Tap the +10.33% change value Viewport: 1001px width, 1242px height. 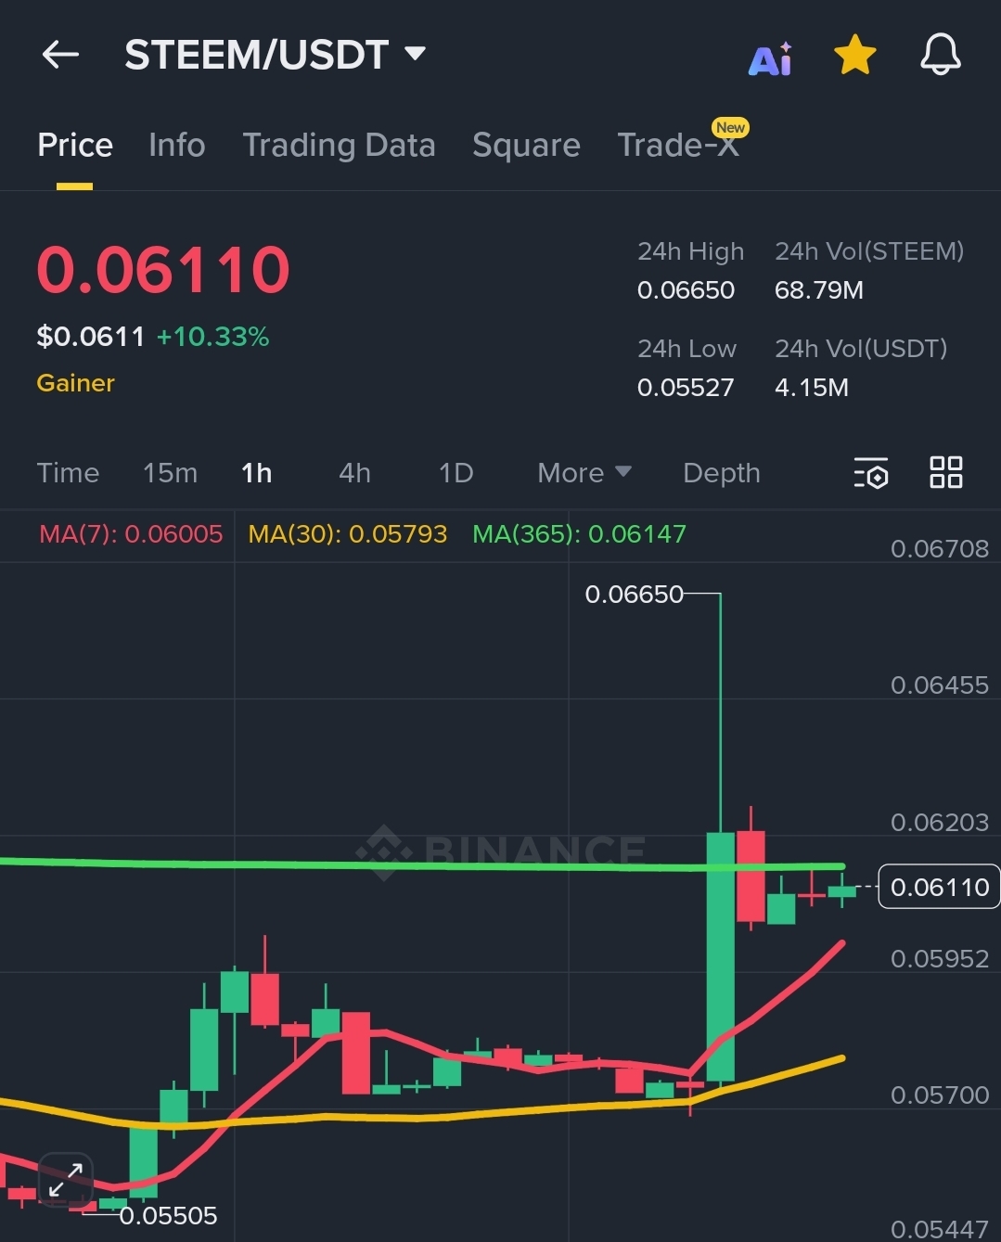[212, 336]
